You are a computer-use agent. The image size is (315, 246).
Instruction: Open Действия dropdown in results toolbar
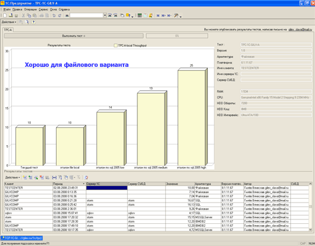[x=13, y=177]
